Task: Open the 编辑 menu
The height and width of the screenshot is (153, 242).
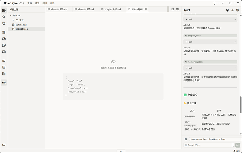Action: pos(37,3)
